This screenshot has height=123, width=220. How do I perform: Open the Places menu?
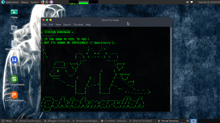point(25,2)
